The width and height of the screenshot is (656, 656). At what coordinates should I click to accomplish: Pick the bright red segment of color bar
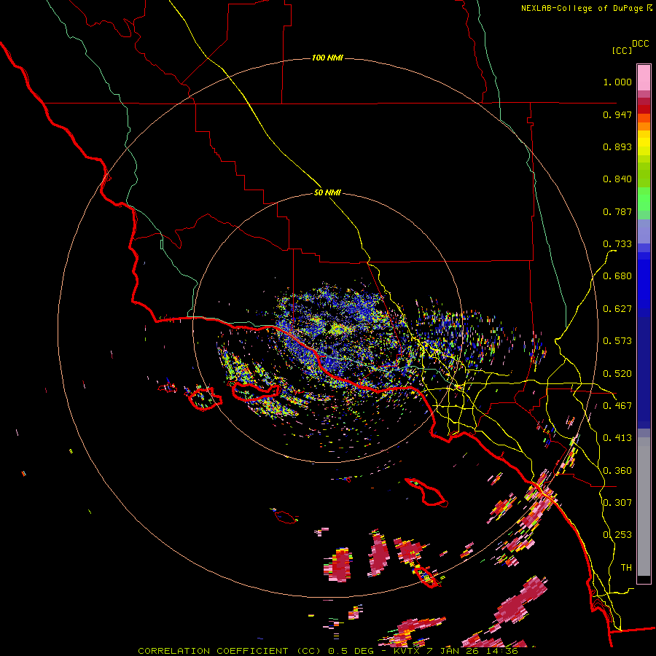(644, 109)
